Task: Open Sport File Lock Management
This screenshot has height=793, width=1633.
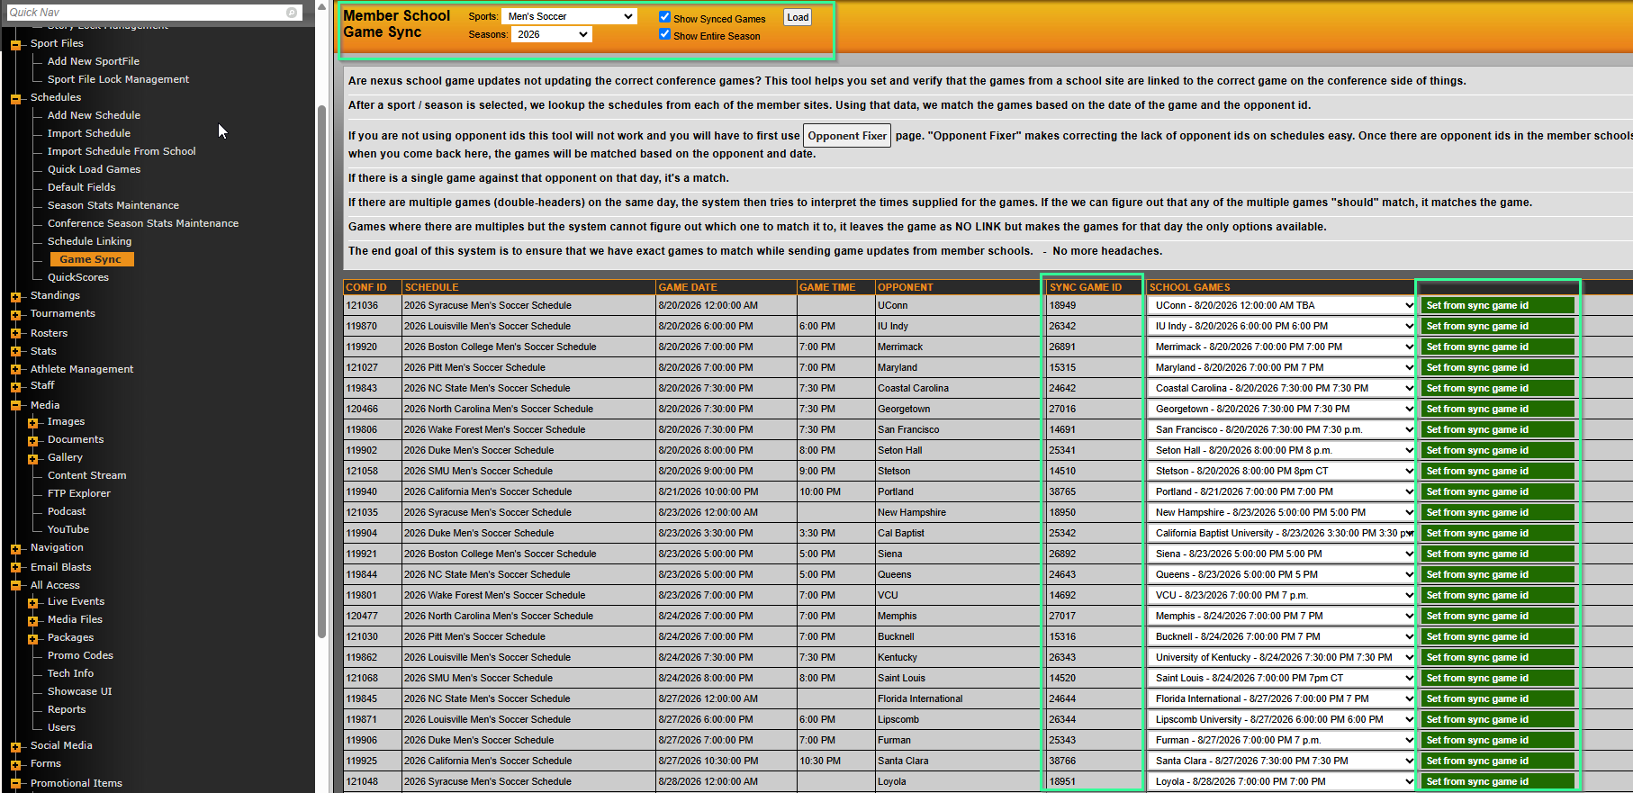Action: point(118,79)
